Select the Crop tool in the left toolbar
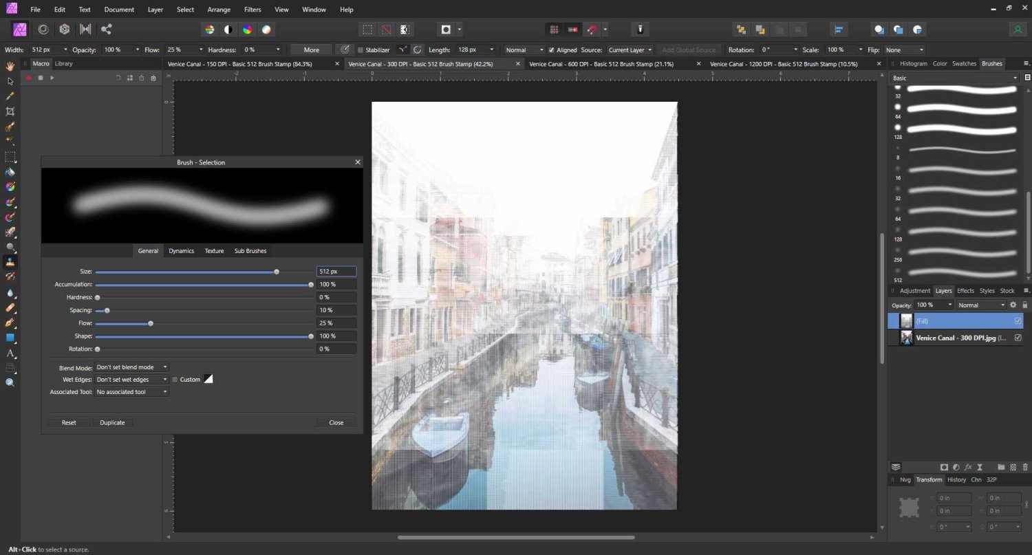 pos(10,112)
